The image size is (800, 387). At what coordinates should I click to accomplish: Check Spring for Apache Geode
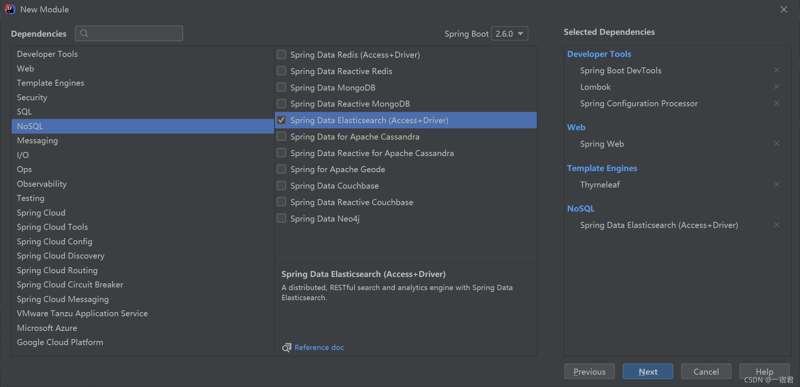click(281, 169)
